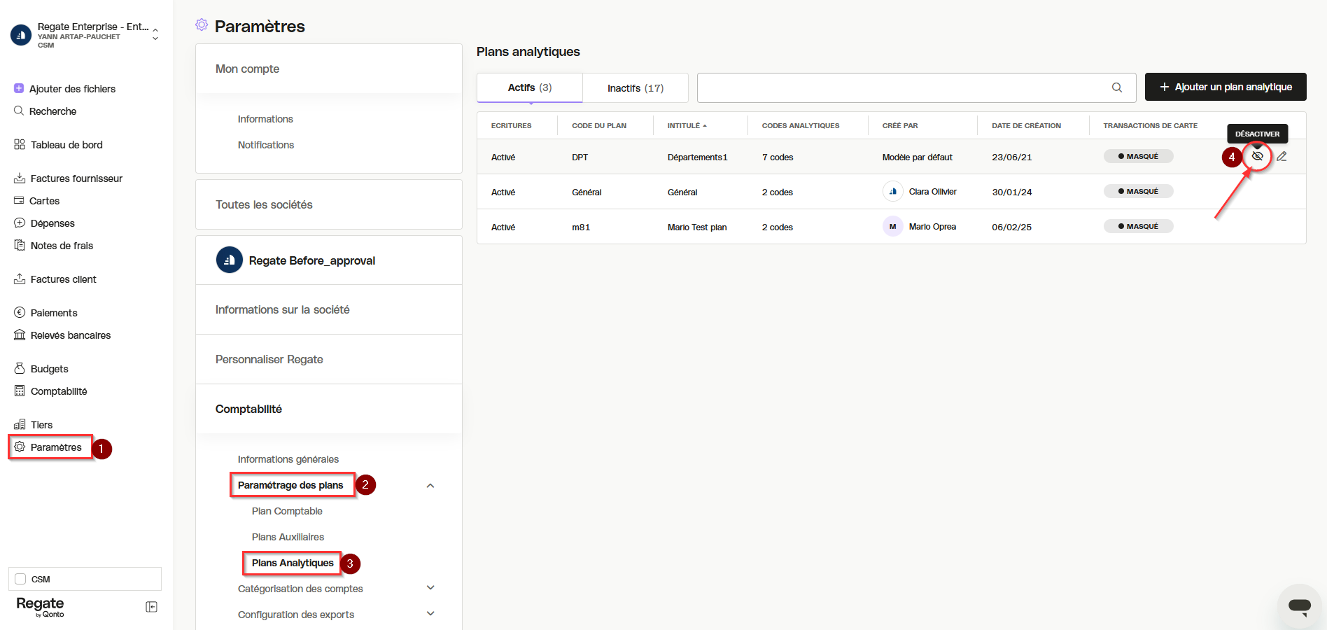The height and width of the screenshot is (630, 1327).
Task: Open the Regate Enterprise account switcher chevron
Action: point(155,34)
